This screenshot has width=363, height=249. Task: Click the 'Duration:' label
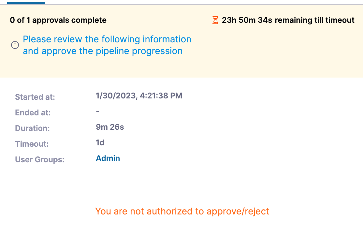pos(32,128)
